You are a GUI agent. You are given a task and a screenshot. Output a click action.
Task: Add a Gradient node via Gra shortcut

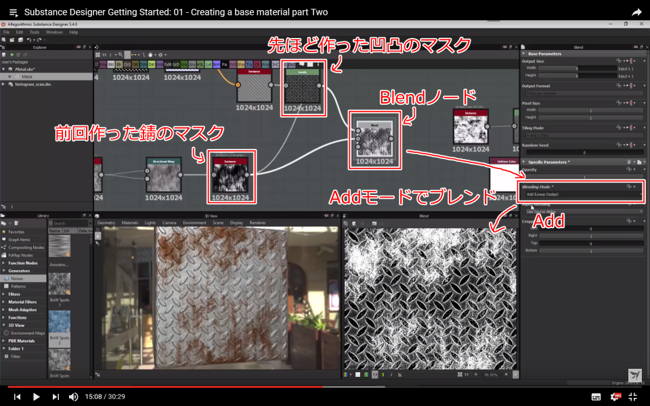click(184, 65)
